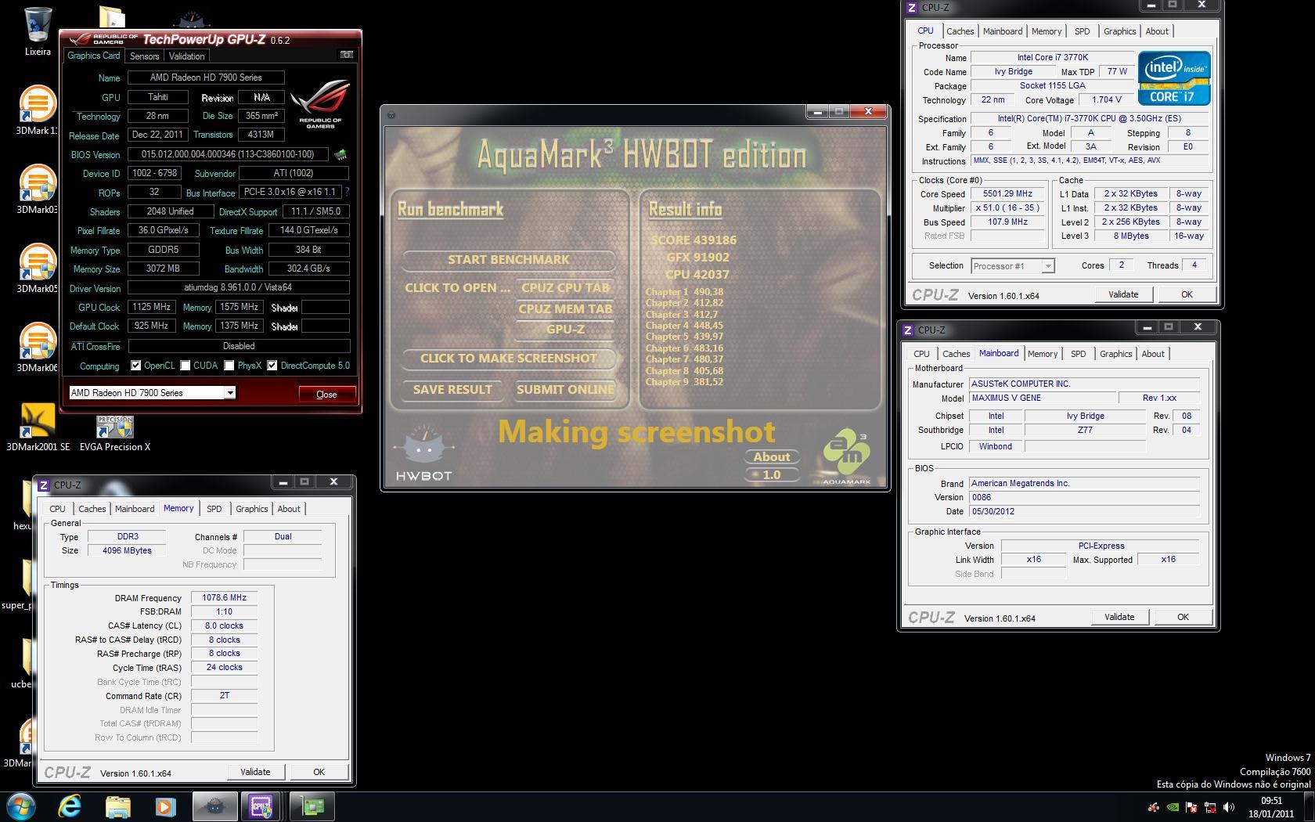
Task: Open the About tab in CPU-Z Memory window
Action: [x=289, y=509]
